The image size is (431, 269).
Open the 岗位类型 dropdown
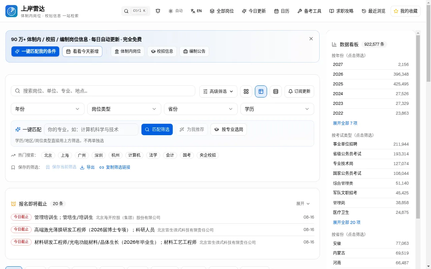124,109
